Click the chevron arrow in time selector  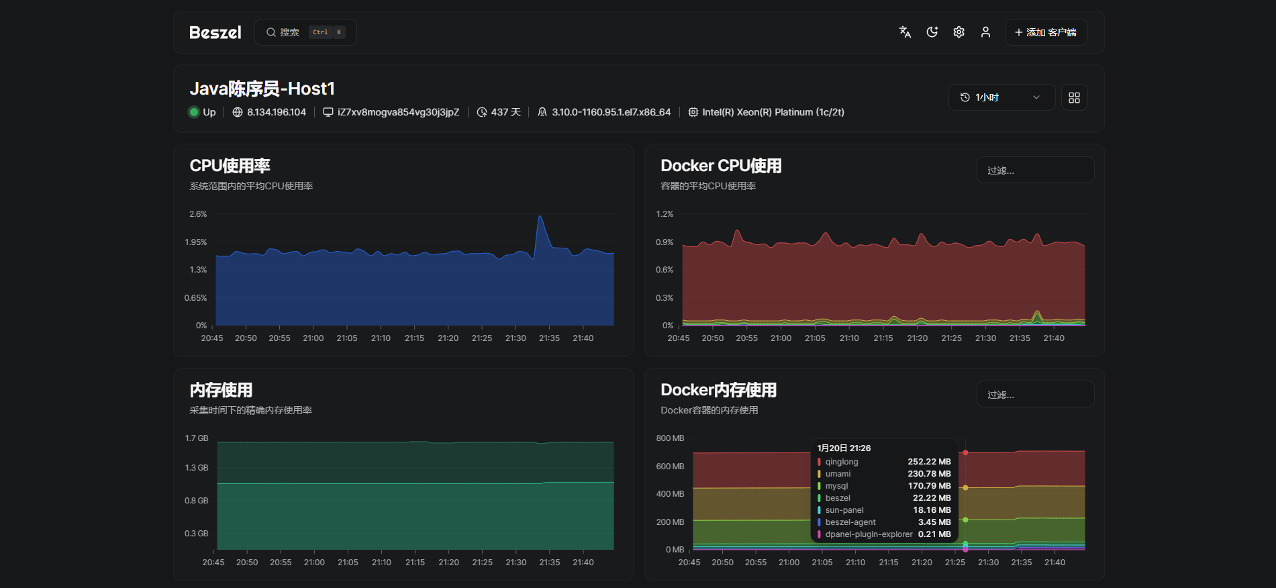(1036, 97)
